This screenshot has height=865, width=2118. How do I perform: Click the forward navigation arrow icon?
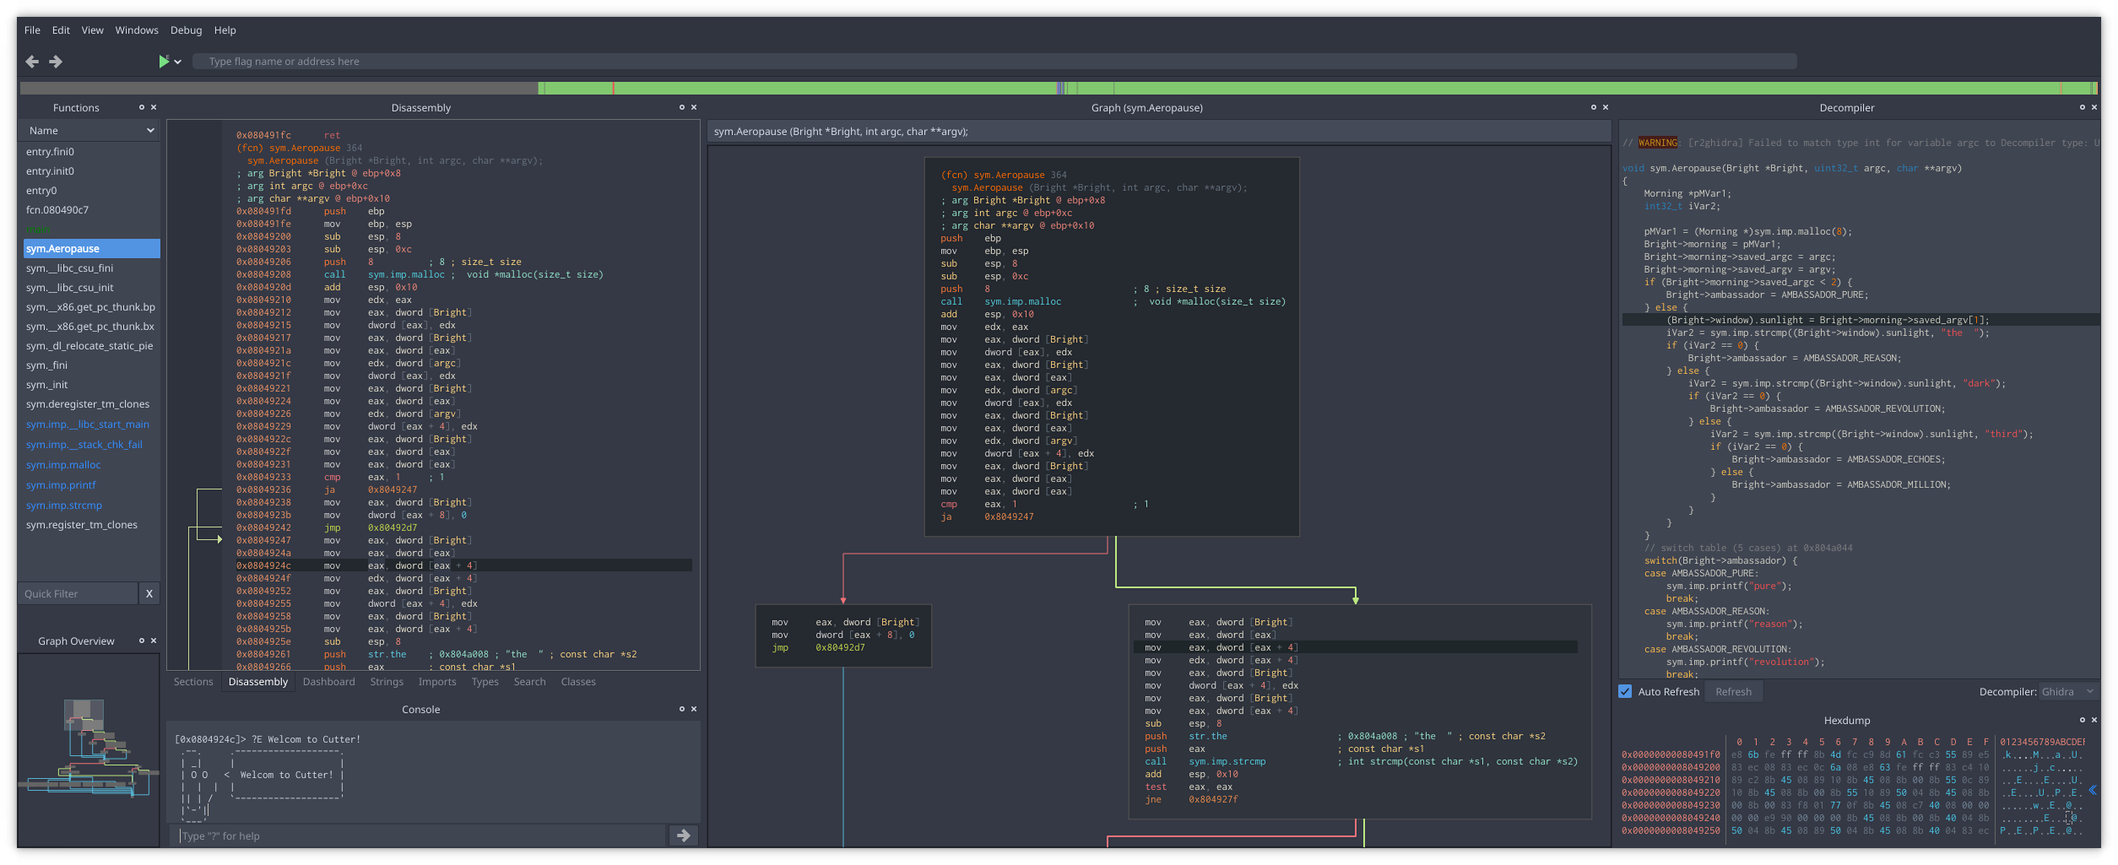point(56,61)
